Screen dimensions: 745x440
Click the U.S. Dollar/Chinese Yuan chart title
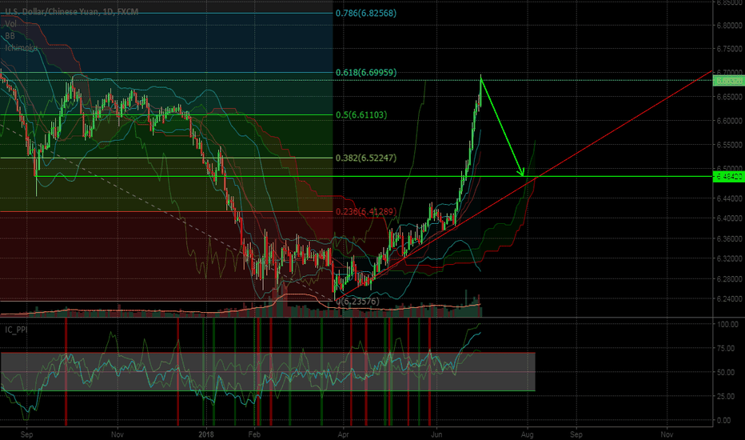pyautogui.click(x=72, y=12)
